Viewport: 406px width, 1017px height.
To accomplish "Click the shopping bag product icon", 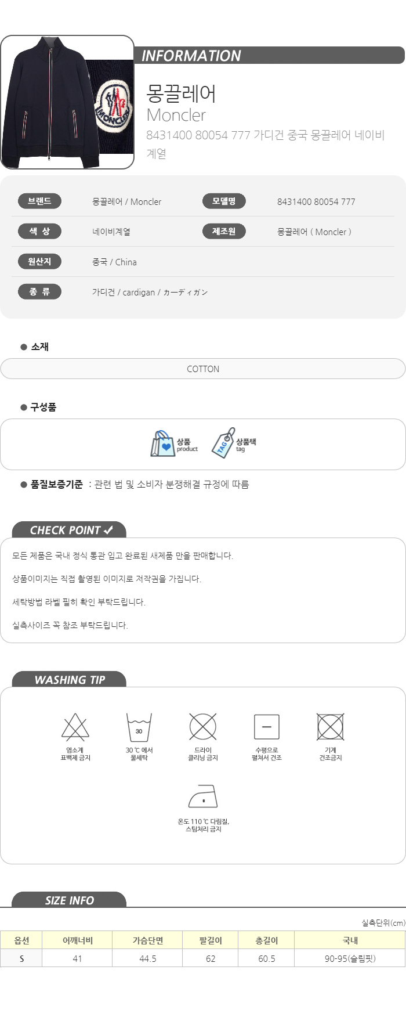I will (163, 444).
